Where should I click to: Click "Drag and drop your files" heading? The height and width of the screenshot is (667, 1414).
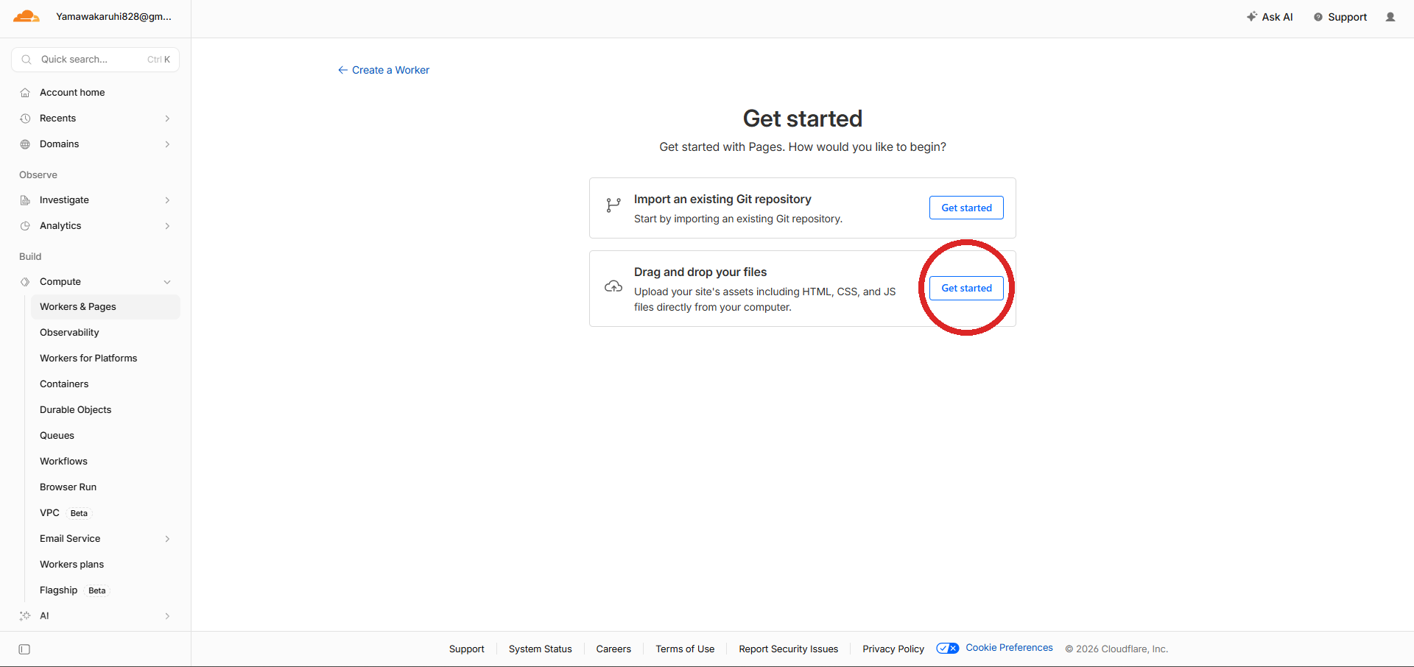700,272
